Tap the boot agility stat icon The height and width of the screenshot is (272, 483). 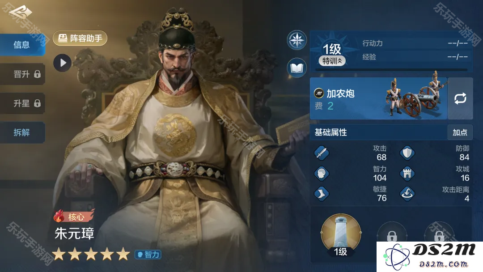click(x=321, y=194)
